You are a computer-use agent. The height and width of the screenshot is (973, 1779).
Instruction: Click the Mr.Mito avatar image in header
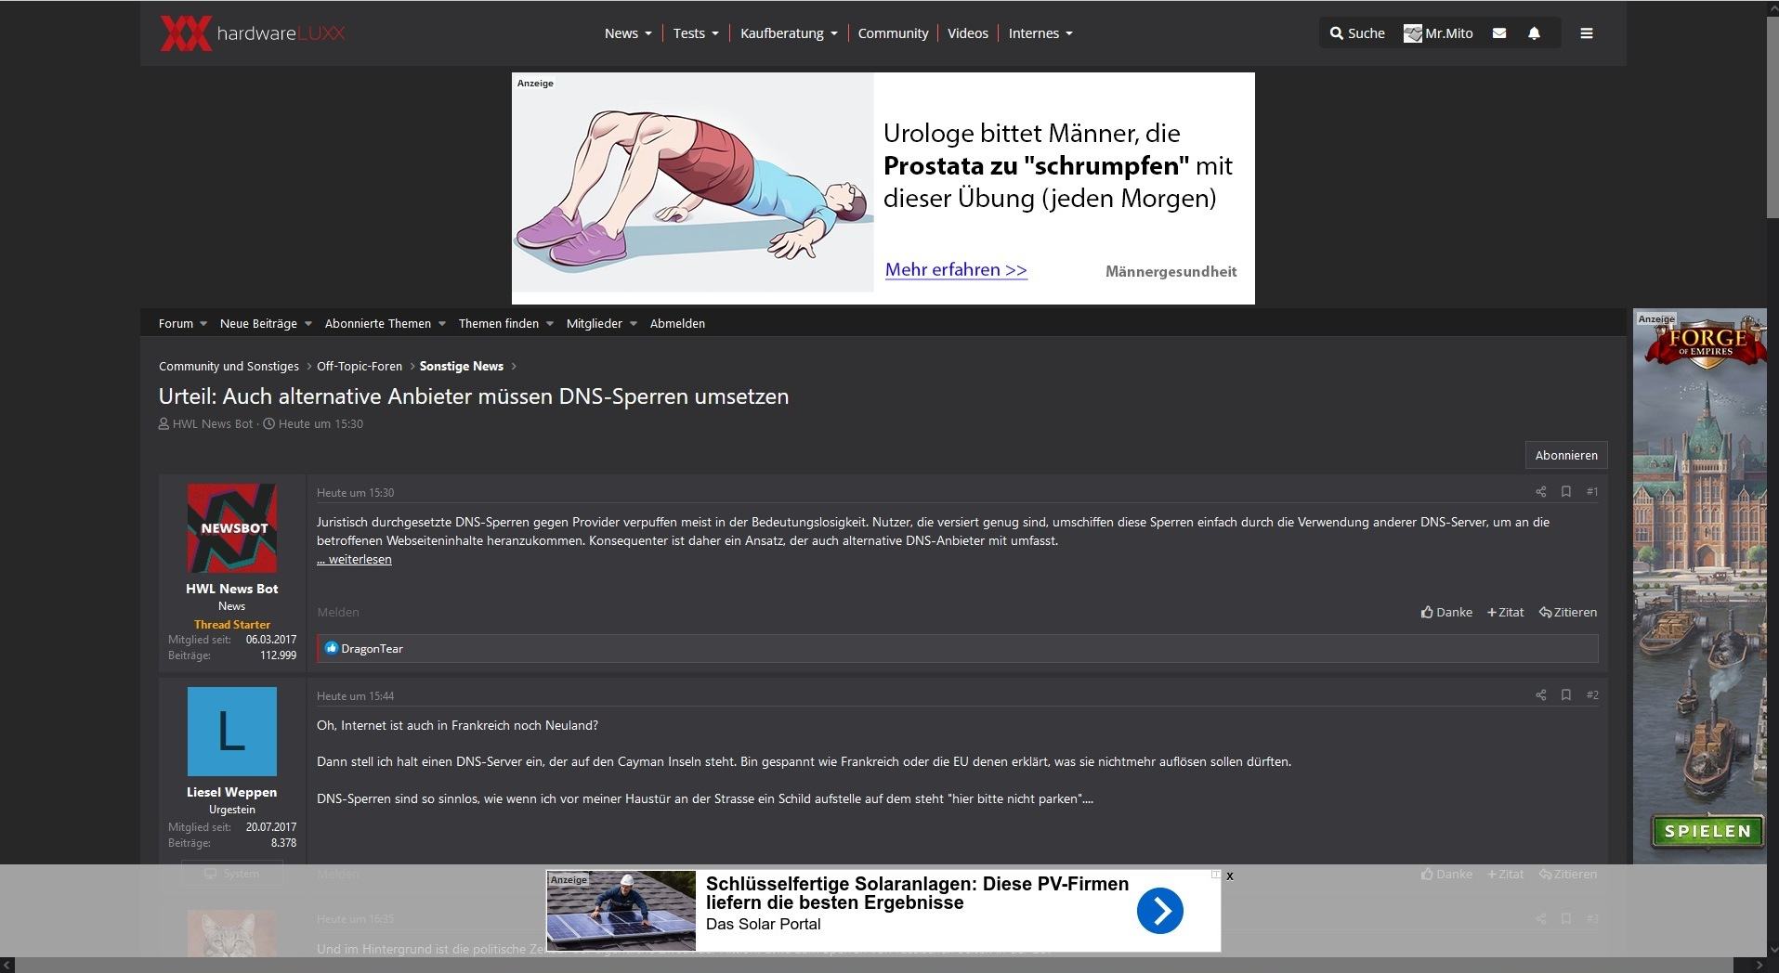click(x=1412, y=33)
